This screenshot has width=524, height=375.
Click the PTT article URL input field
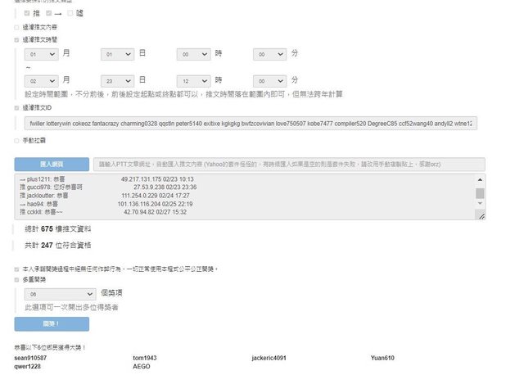[x=288, y=164]
